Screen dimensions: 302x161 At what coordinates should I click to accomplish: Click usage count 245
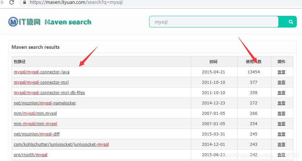(254, 134)
